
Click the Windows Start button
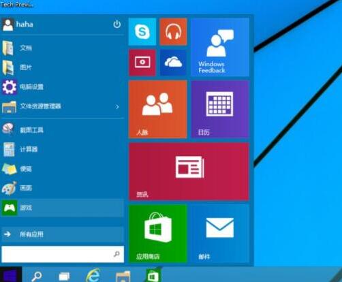point(11,275)
